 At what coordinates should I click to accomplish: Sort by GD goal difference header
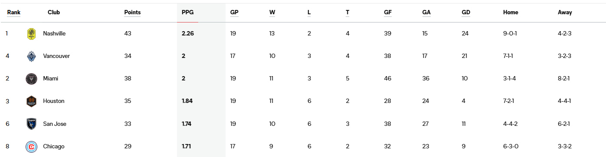[x=466, y=13]
